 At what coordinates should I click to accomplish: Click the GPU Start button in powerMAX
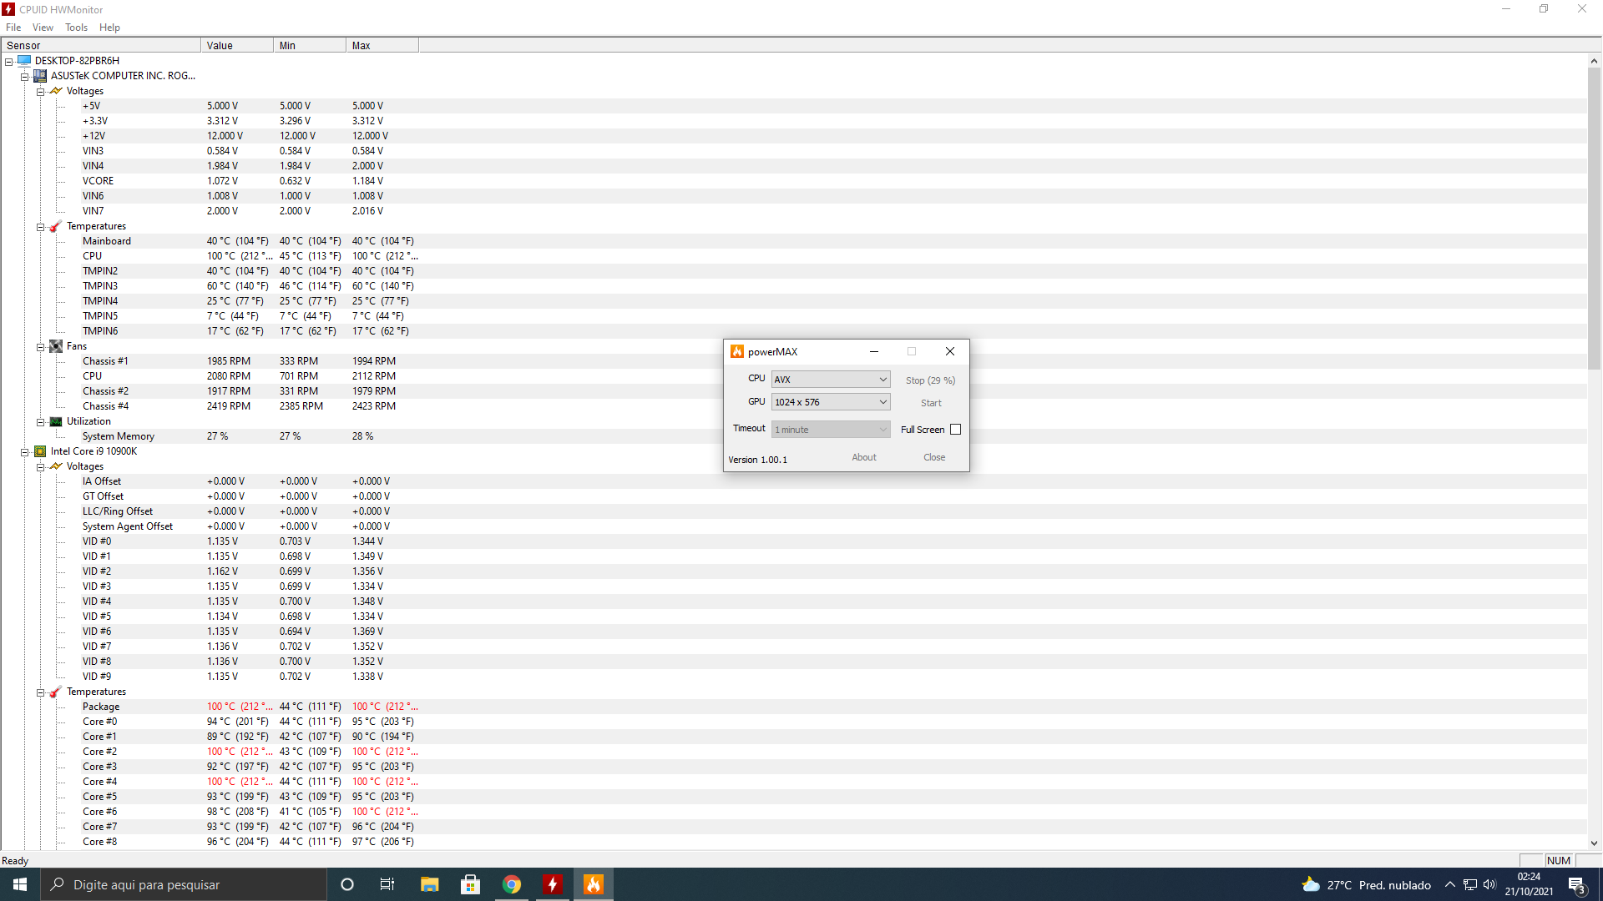click(x=930, y=403)
